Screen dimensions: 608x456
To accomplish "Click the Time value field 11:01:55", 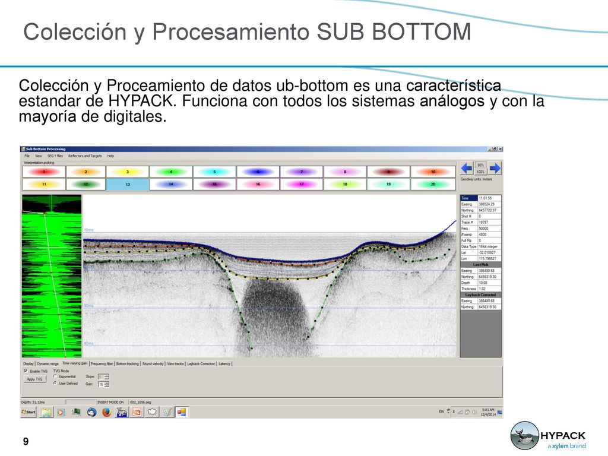I will 489,198.
